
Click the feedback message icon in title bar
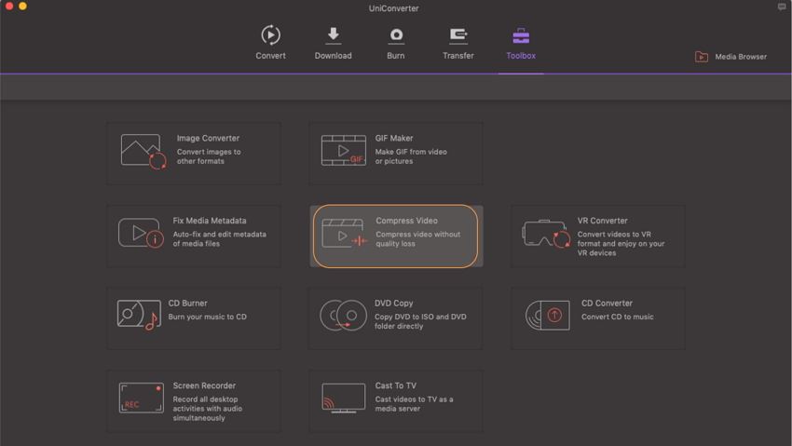click(x=782, y=7)
